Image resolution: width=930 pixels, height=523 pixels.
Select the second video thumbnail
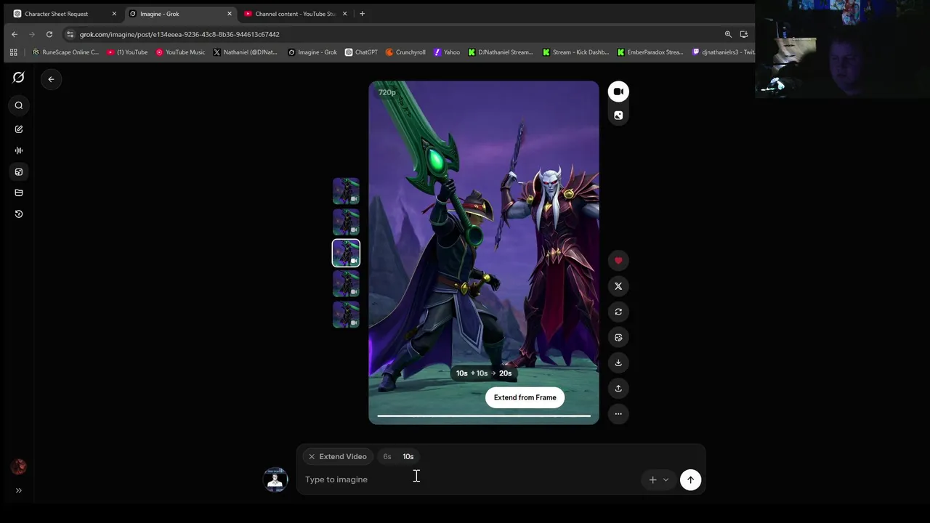(x=346, y=222)
